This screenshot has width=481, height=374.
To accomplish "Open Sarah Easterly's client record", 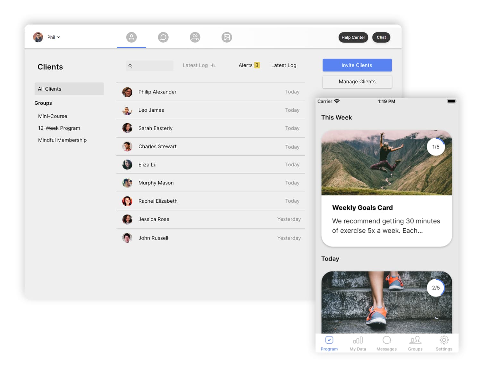I will point(155,128).
